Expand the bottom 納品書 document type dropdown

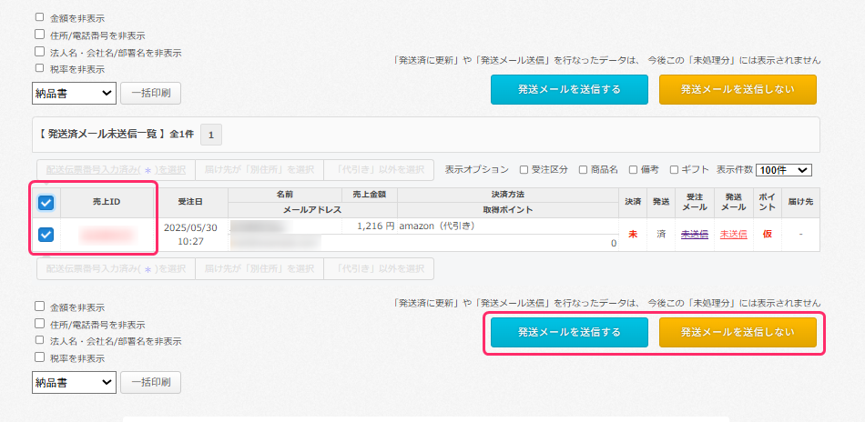click(x=74, y=382)
